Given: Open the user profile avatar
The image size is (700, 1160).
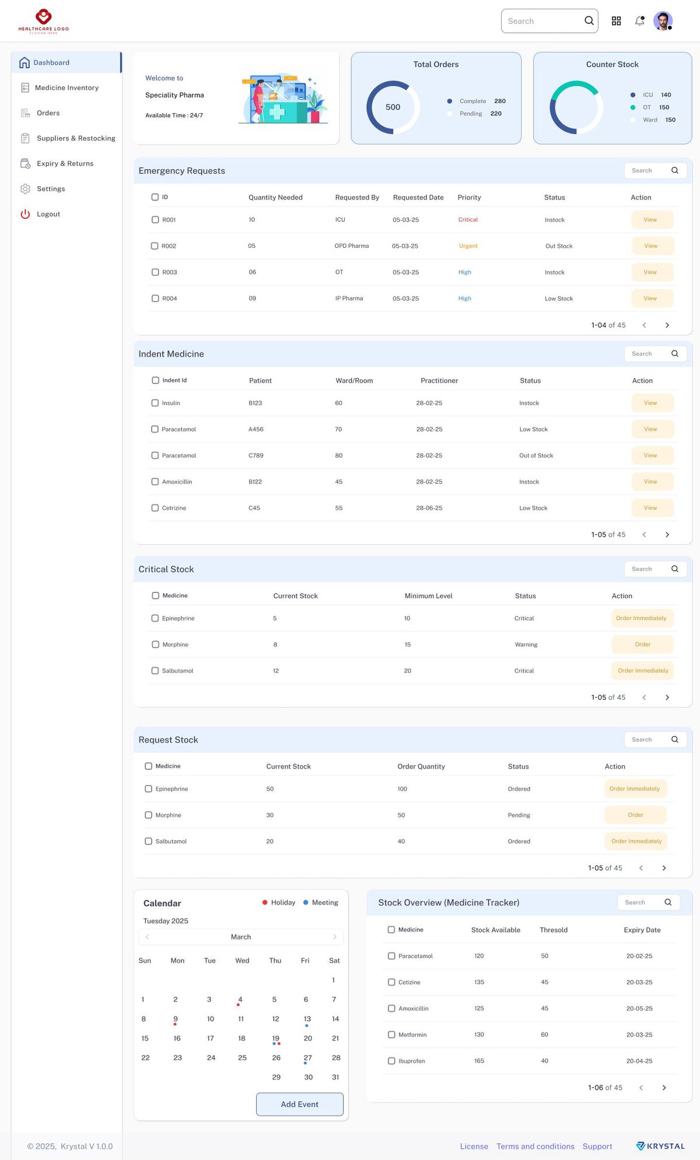Looking at the screenshot, I should click(663, 21).
